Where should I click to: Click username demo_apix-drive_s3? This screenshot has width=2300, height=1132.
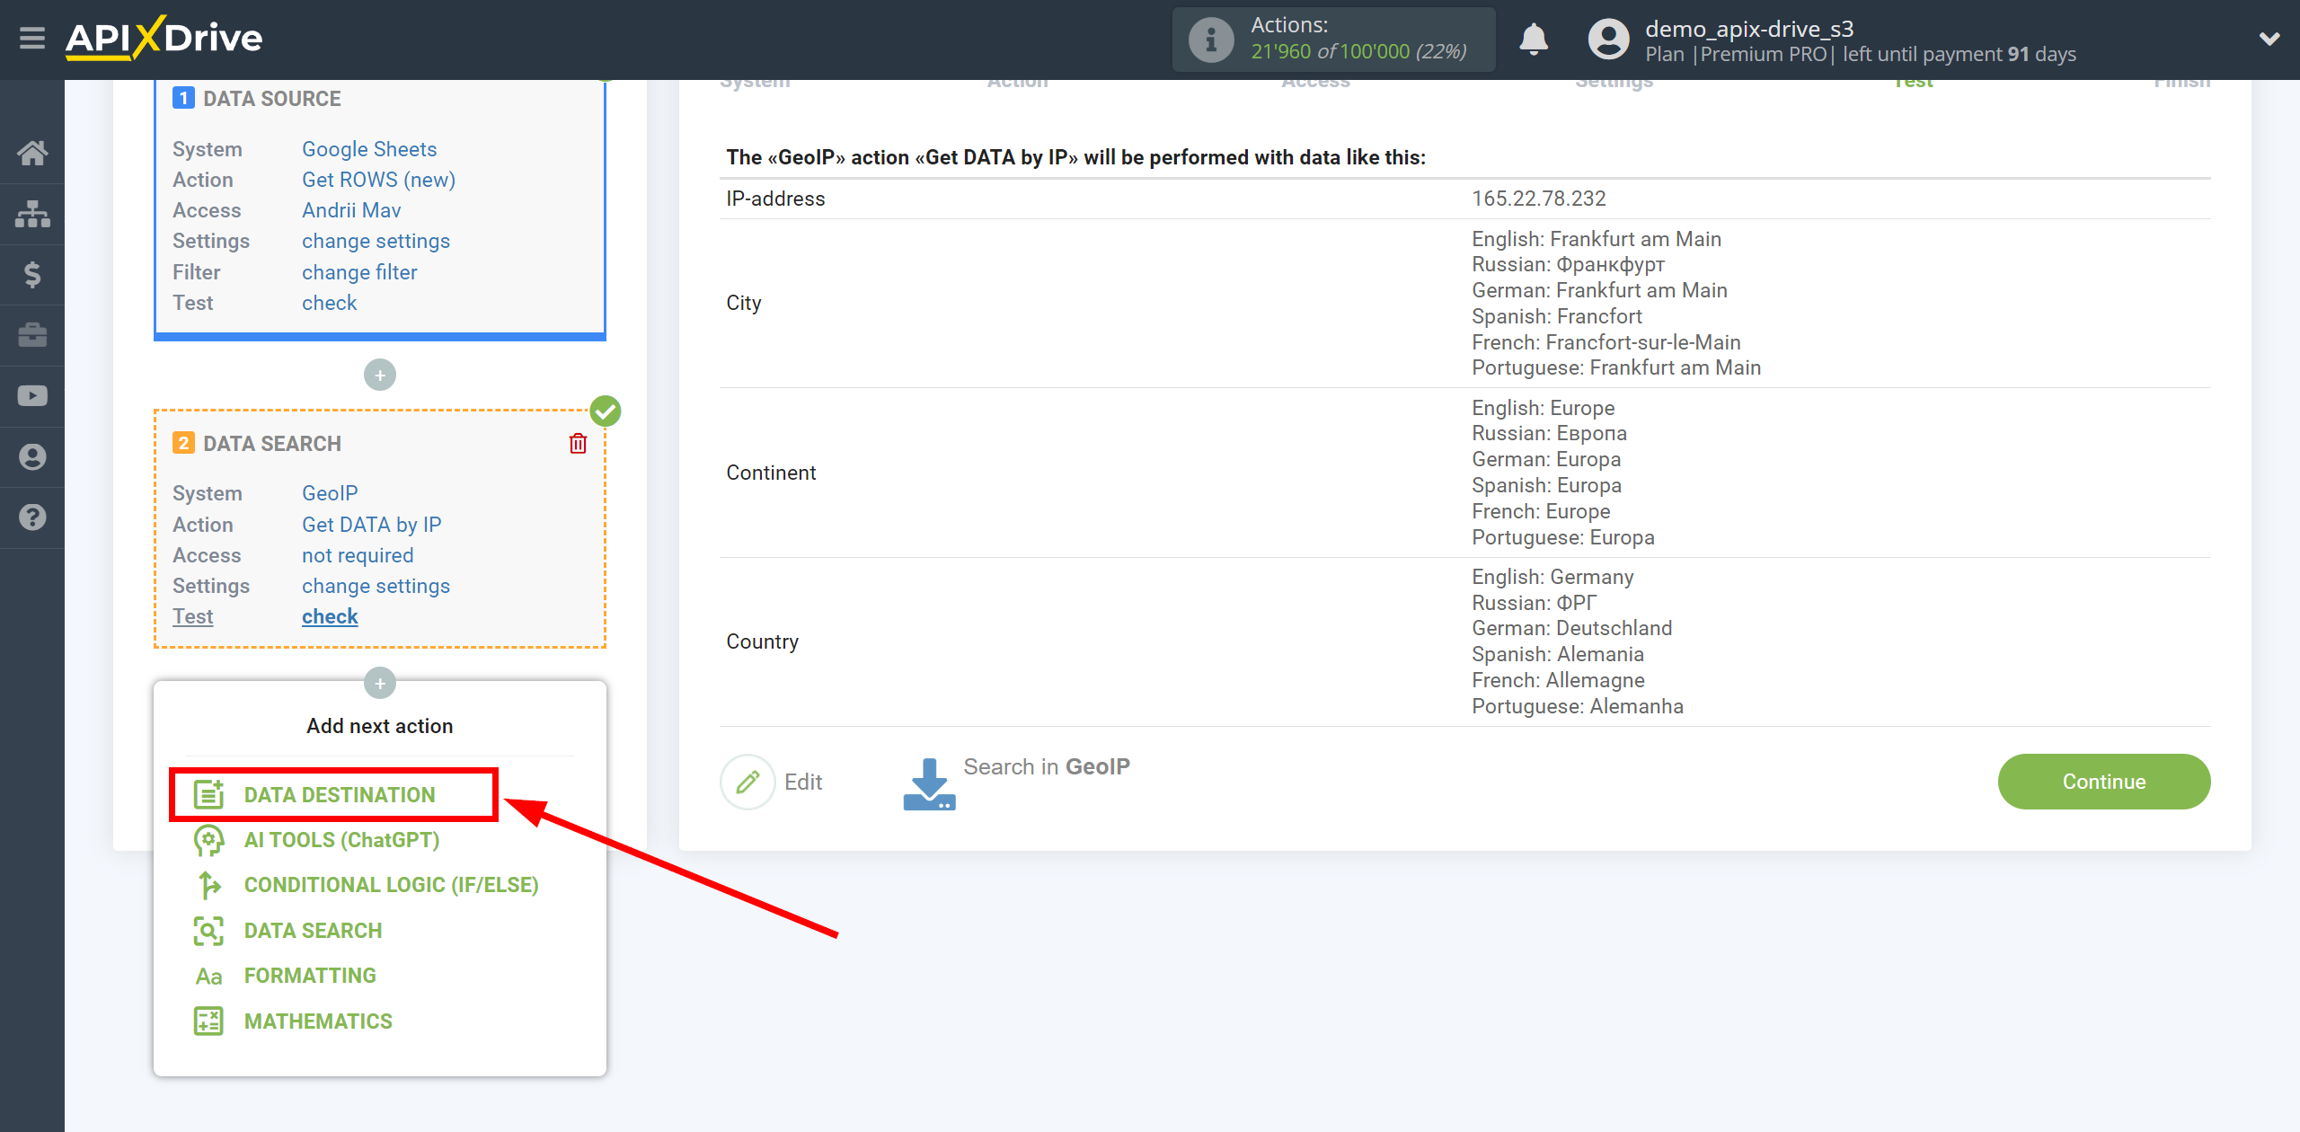click(1749, 29)
